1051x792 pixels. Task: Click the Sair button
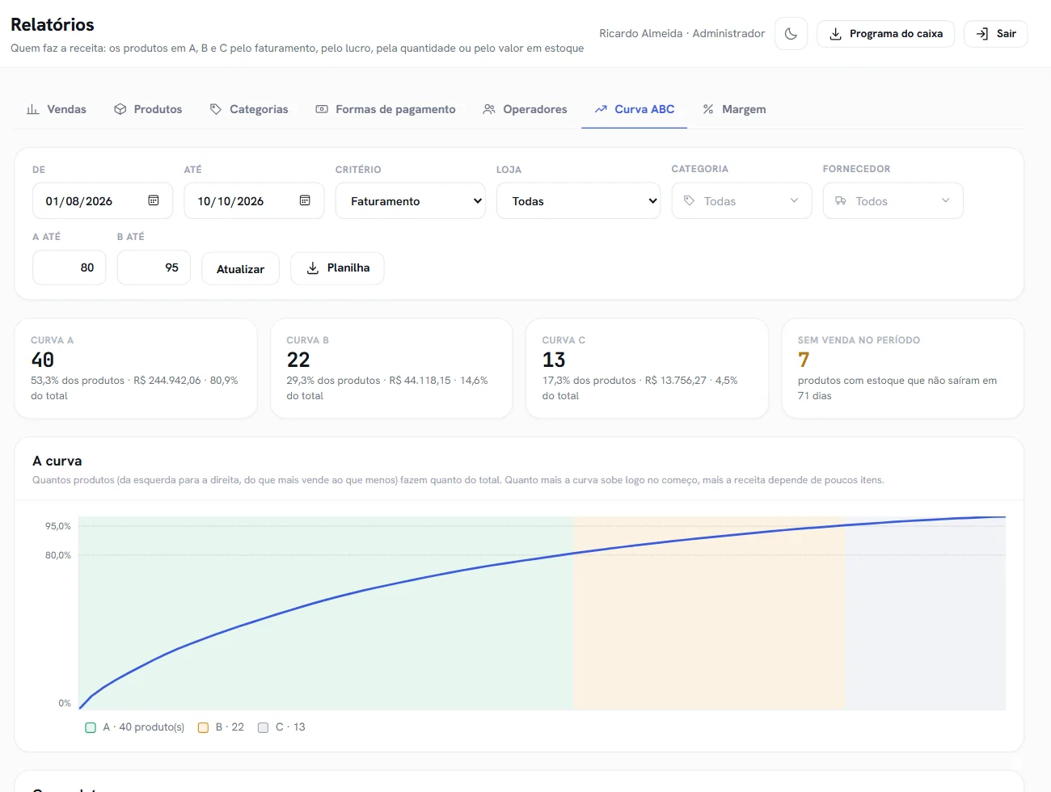click(995, 34)
